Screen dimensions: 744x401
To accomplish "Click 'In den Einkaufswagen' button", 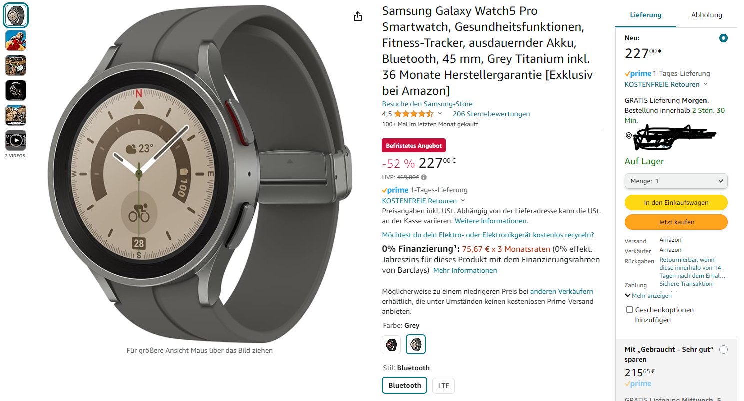I will [x=676, y=202].
